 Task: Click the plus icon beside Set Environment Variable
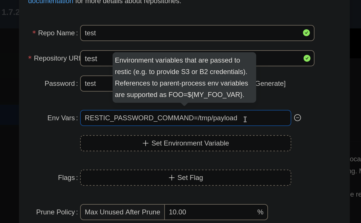click(x=146, y=143)
